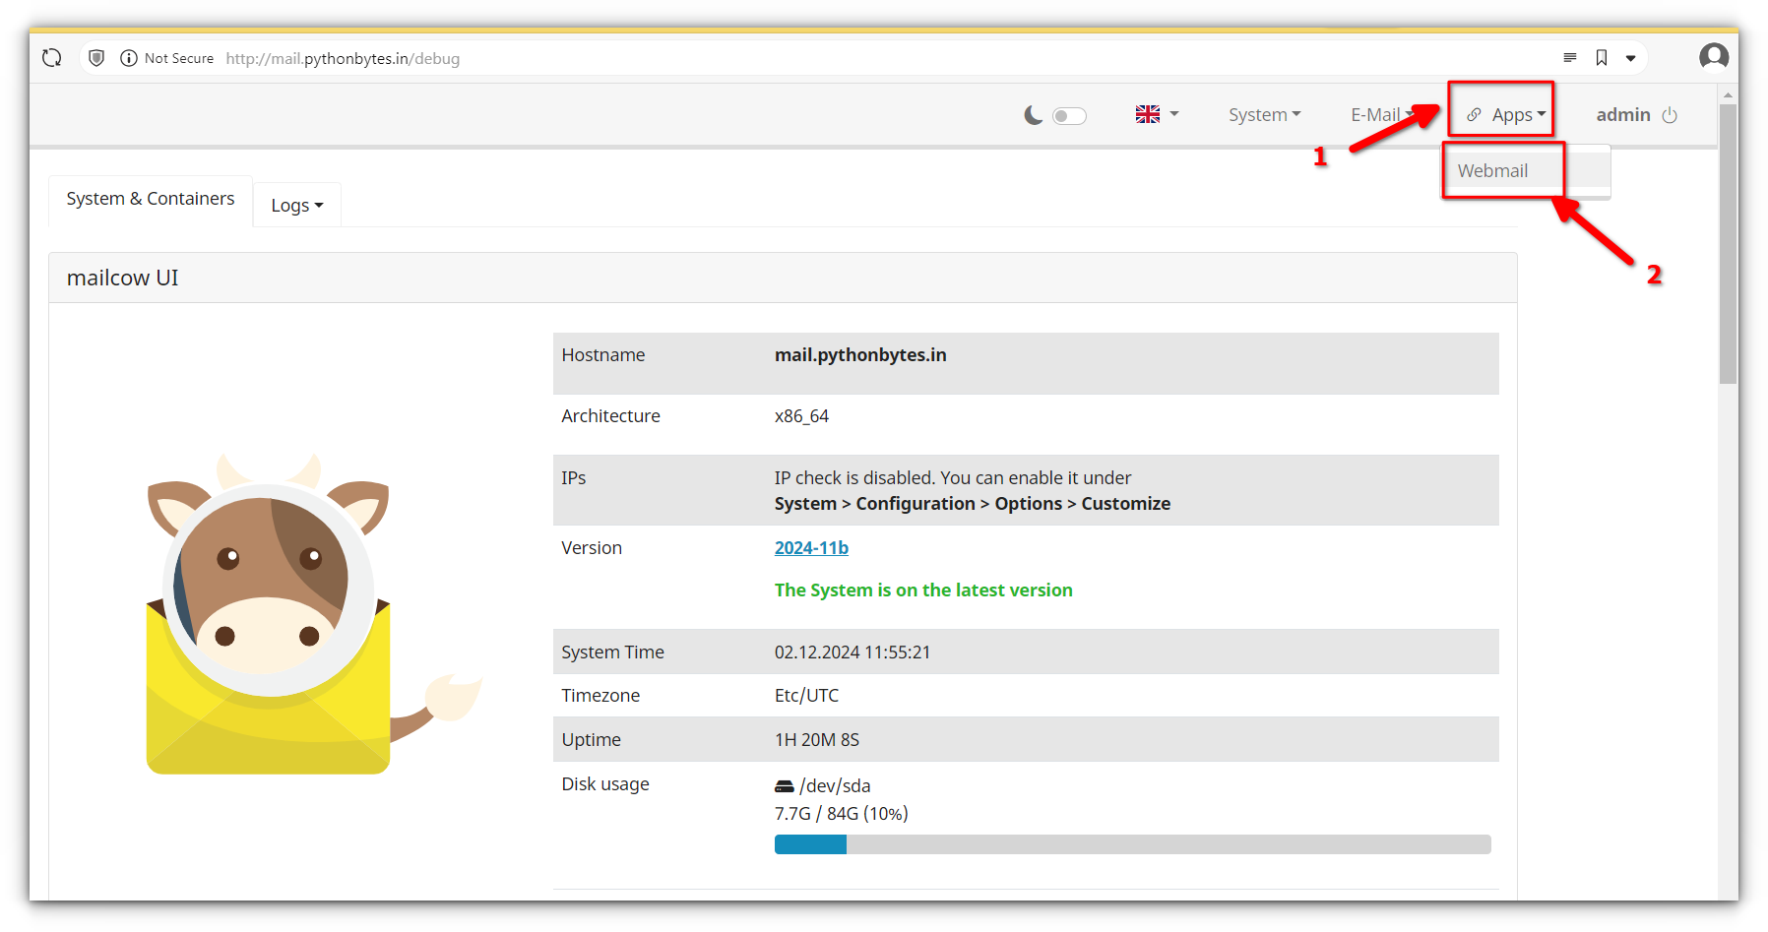Click the moon dark mode icon
The width and height of the screenshot is (1768, 932).
1033,115
